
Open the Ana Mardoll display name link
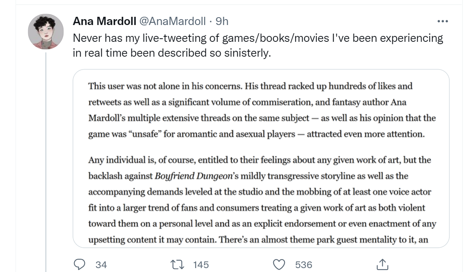104,21
